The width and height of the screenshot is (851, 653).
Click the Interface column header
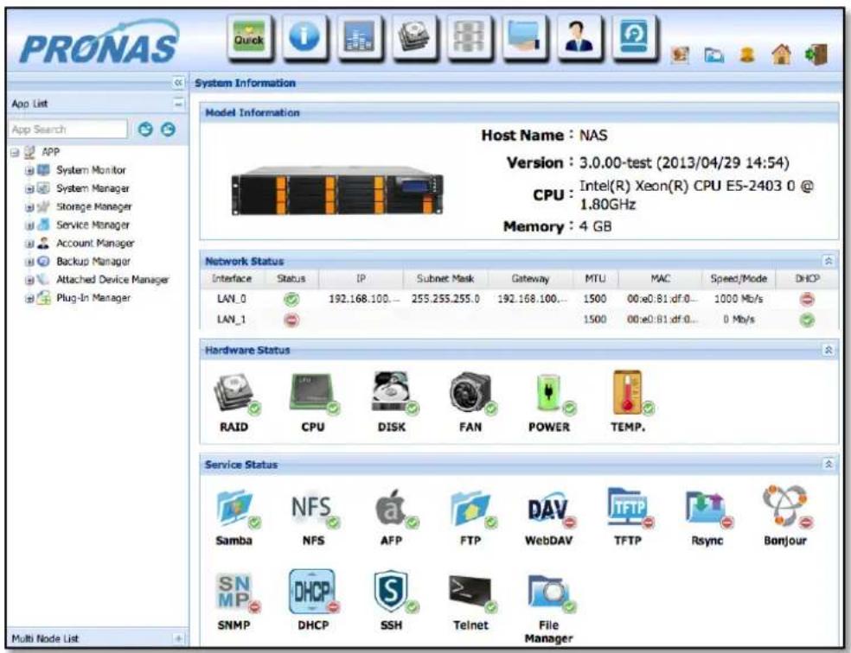pos(232,278)
